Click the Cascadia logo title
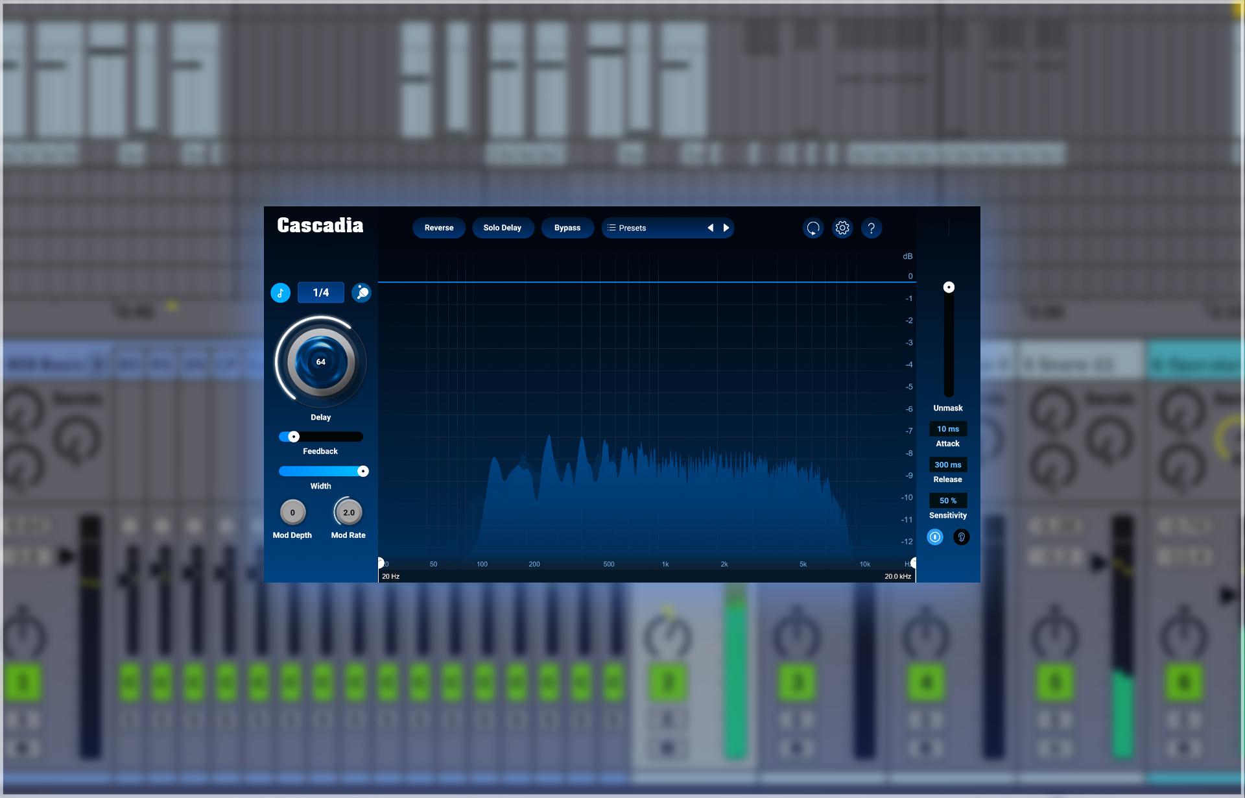The width and height of the screenshot is (1245, 798). click(320, 225)
